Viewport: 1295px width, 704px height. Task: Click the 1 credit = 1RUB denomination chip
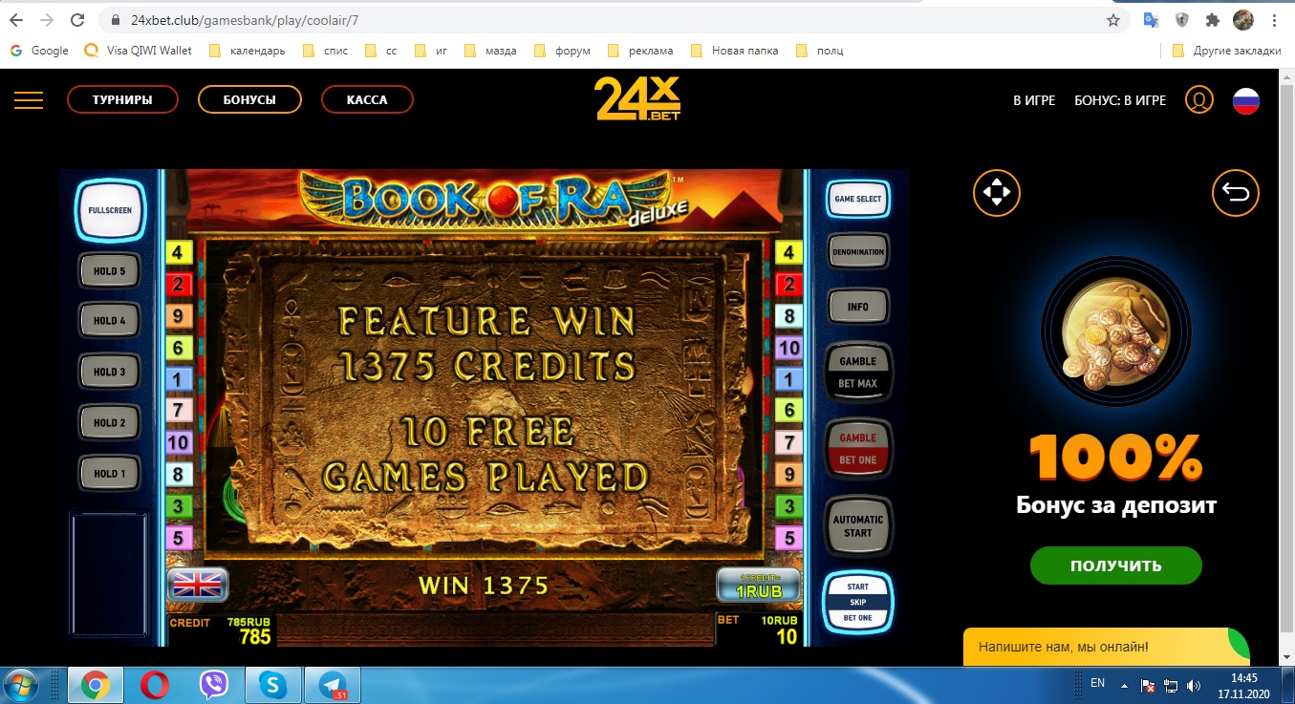(x=759, y=586)
